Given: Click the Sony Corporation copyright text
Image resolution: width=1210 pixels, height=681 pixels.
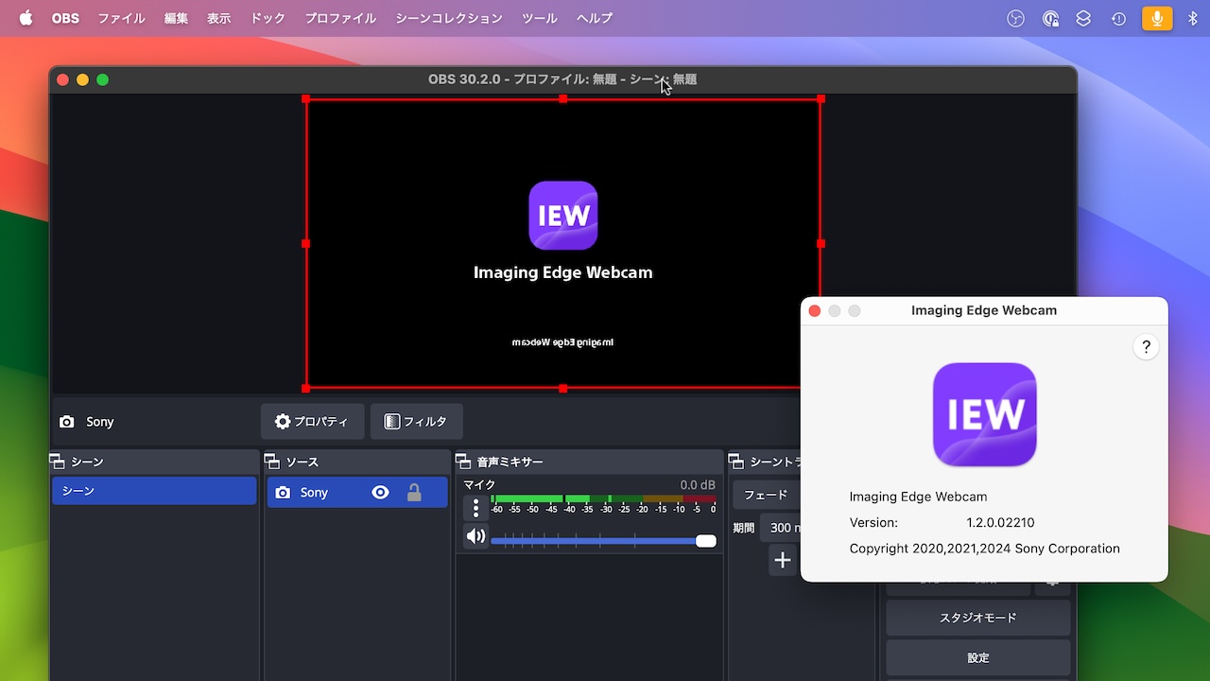Looking at the screenshot, I should [x=984, y=549].
